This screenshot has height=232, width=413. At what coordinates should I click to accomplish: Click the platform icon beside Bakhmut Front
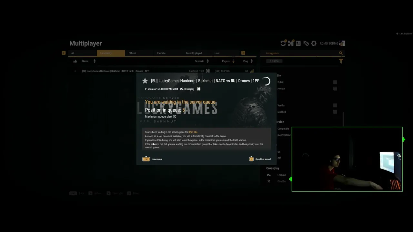208,71
